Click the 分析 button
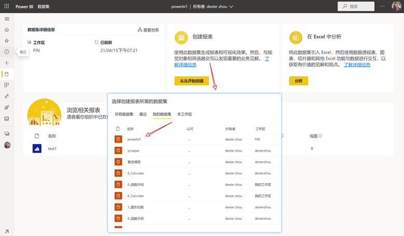 tap(299, 81)
